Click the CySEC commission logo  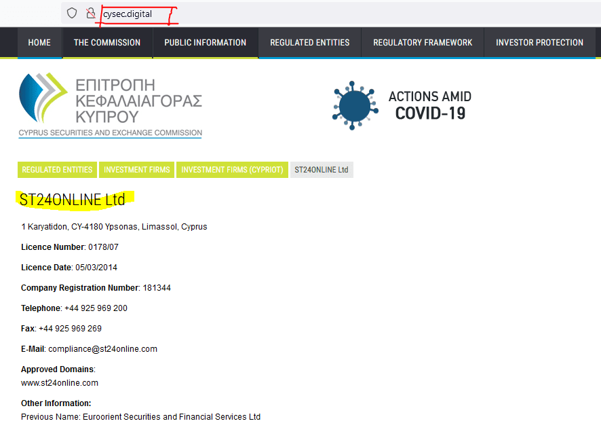pos(111,105)
